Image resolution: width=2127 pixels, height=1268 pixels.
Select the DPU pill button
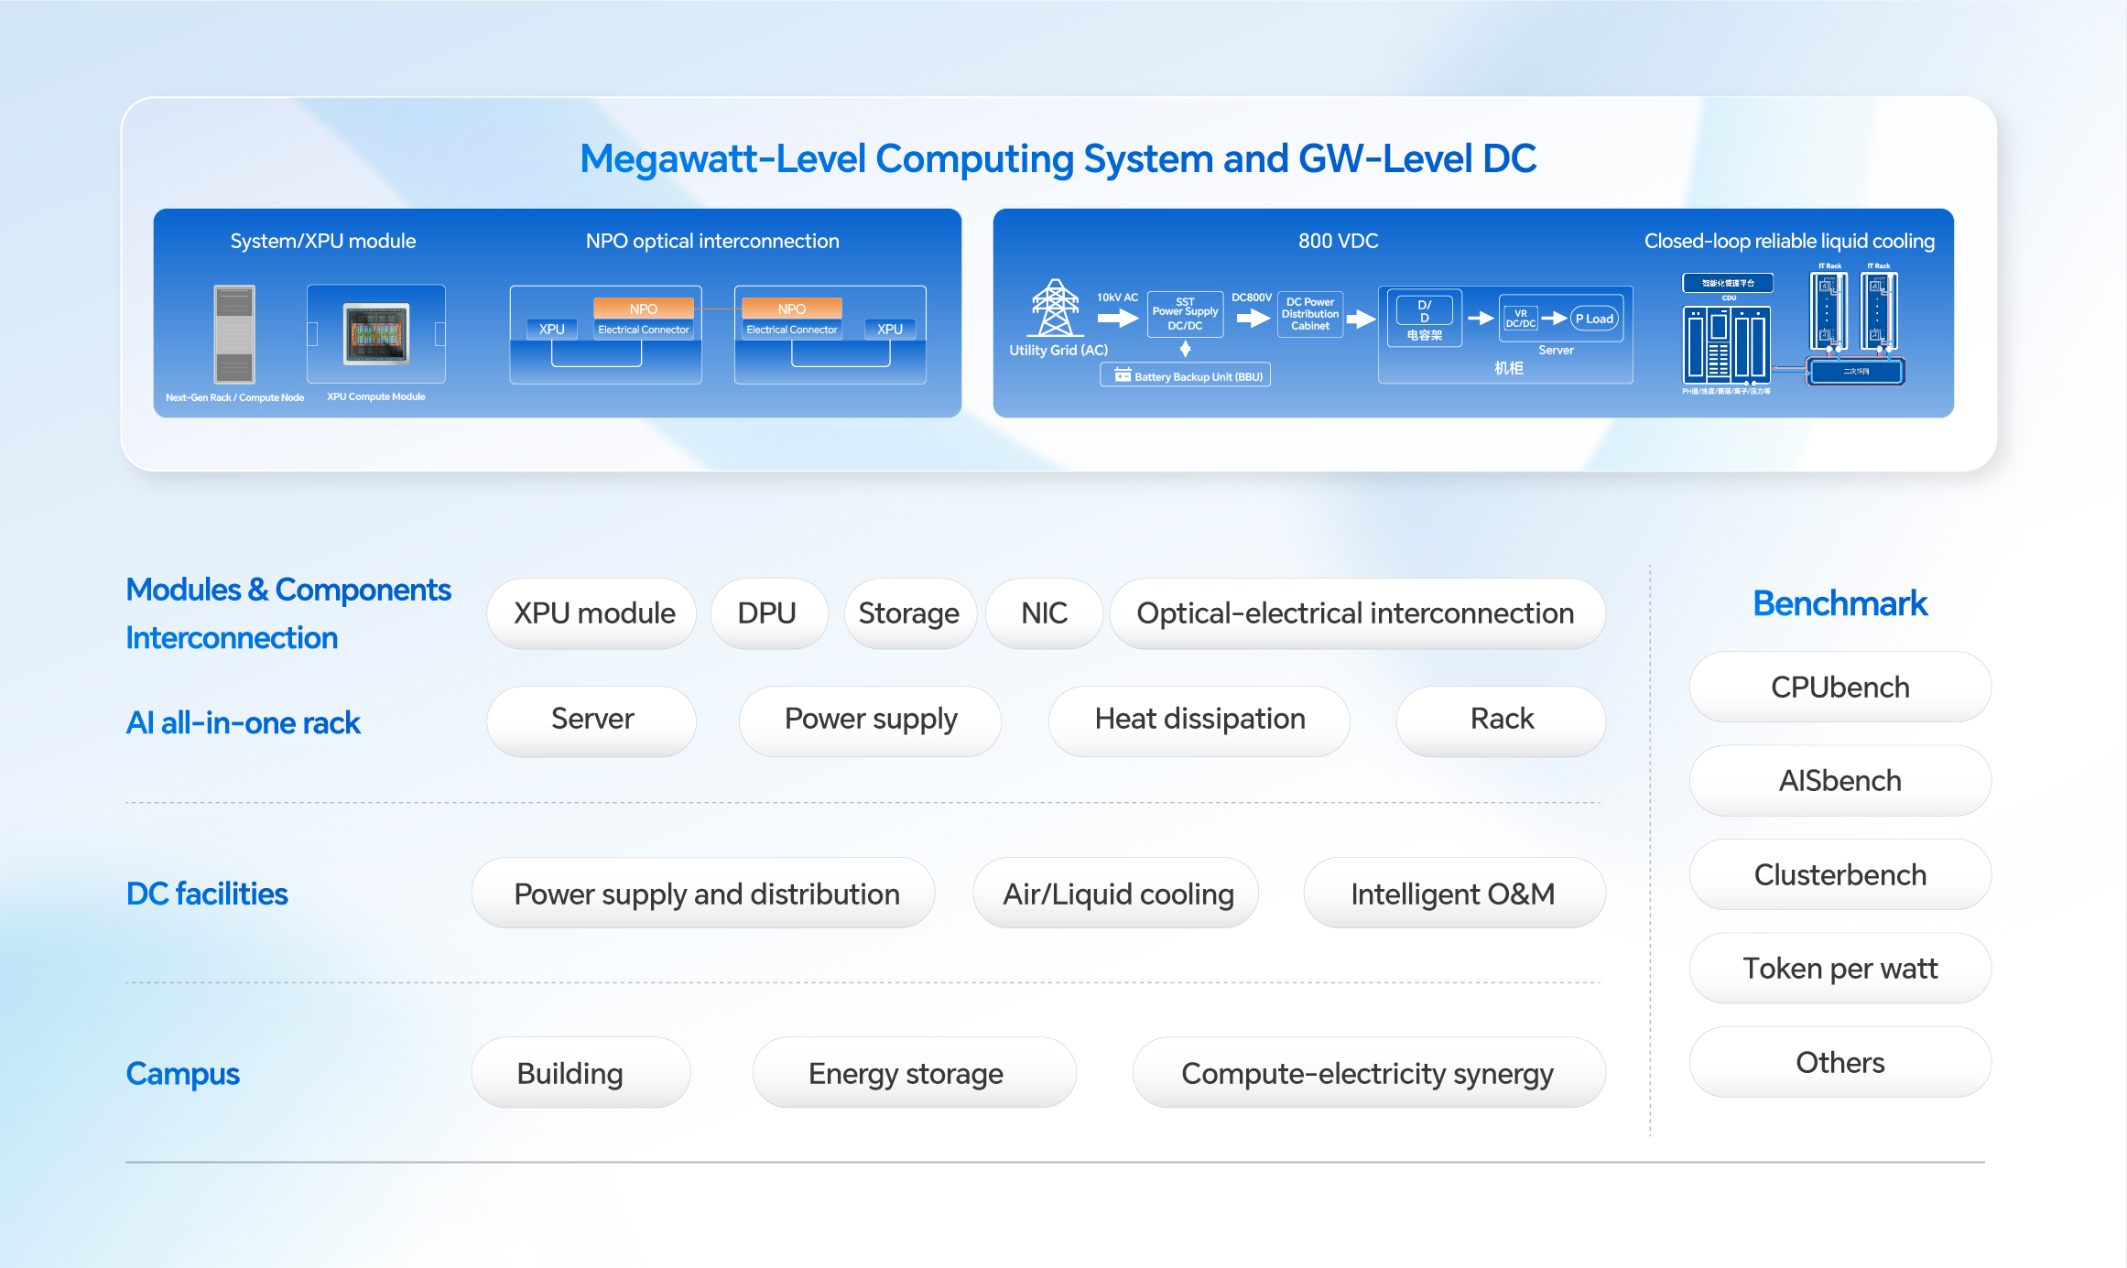click(768, 613)
